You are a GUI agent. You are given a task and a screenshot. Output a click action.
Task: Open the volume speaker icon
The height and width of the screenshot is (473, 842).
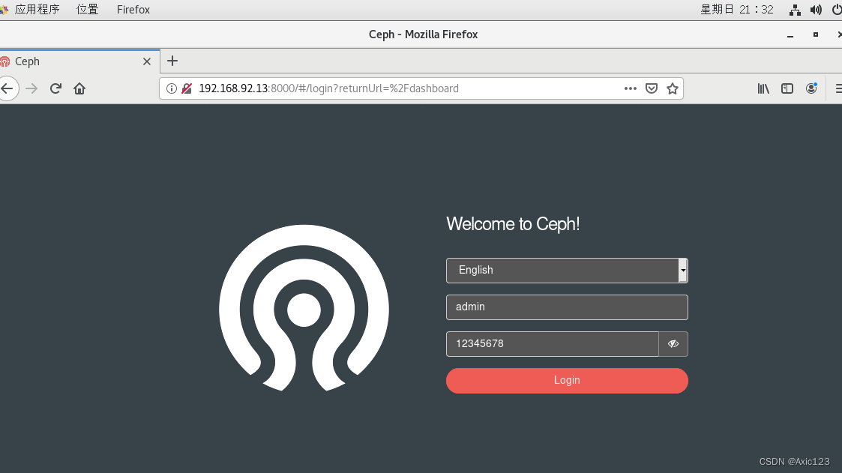coord(816,10)
